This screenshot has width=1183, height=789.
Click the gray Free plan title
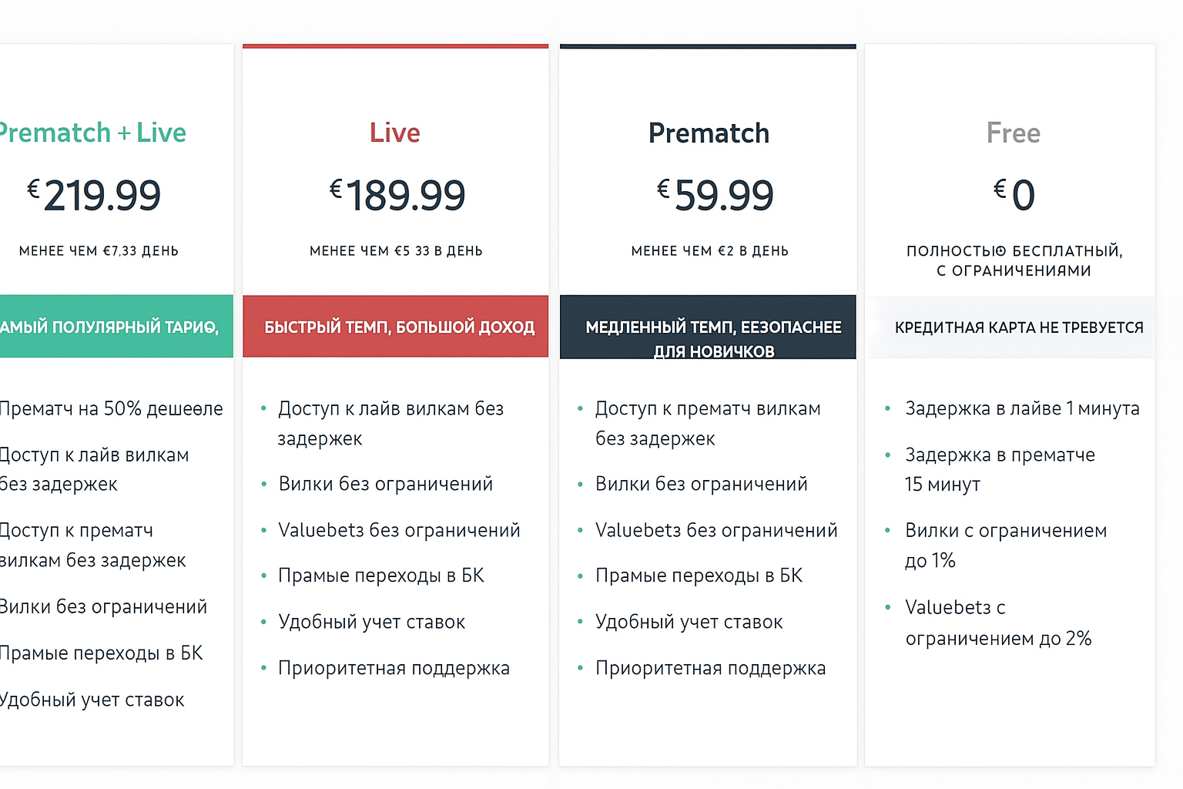point(1013,133)
